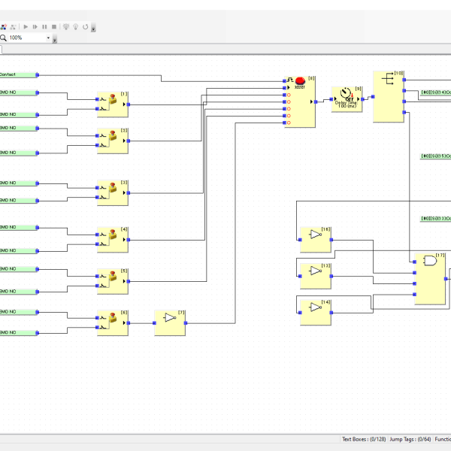
Task: Select emergency stop function block [6]
Action: [113, 323]
